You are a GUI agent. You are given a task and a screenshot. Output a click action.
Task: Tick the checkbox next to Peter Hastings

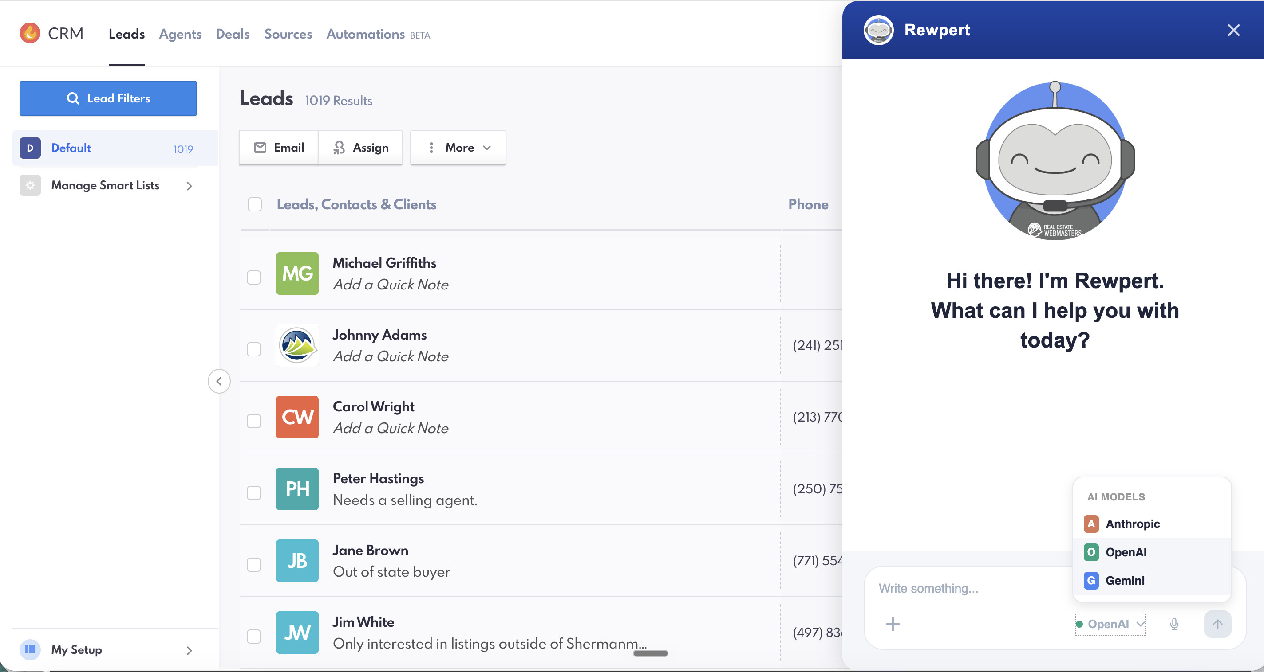click(254, 492)
